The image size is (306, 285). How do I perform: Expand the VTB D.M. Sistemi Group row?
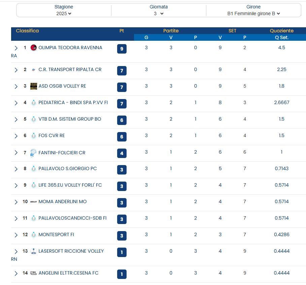pos(16,120)
